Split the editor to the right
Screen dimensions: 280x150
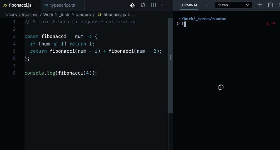(x=154, y=5)
